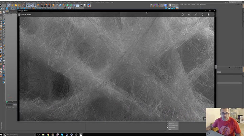Select the Scale tool
The image size is (244, 136).
click(16, 5)
